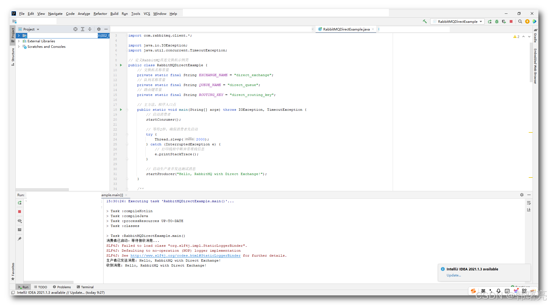Screen dimensions: 548x305
Task: Toggle soft-wrap in Run console
Action: [529, 203]
